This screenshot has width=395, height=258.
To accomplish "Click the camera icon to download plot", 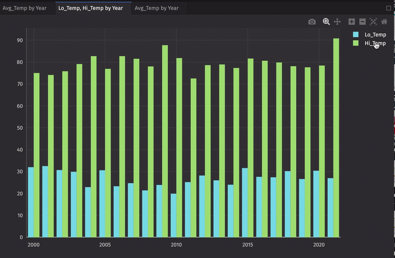I will [x=312, y=22].
